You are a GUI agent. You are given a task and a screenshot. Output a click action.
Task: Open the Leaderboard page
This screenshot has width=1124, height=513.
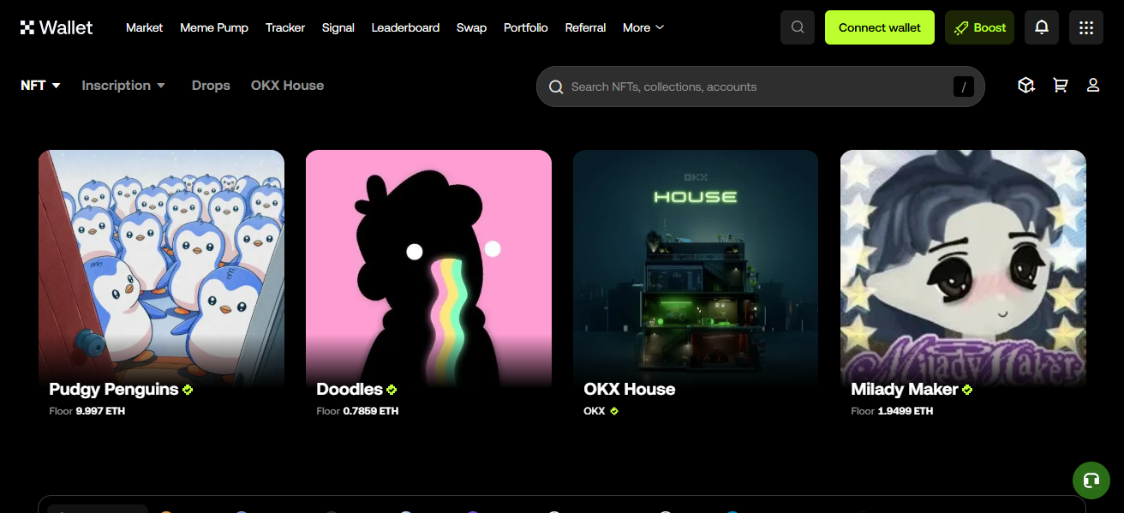(405, 27)
